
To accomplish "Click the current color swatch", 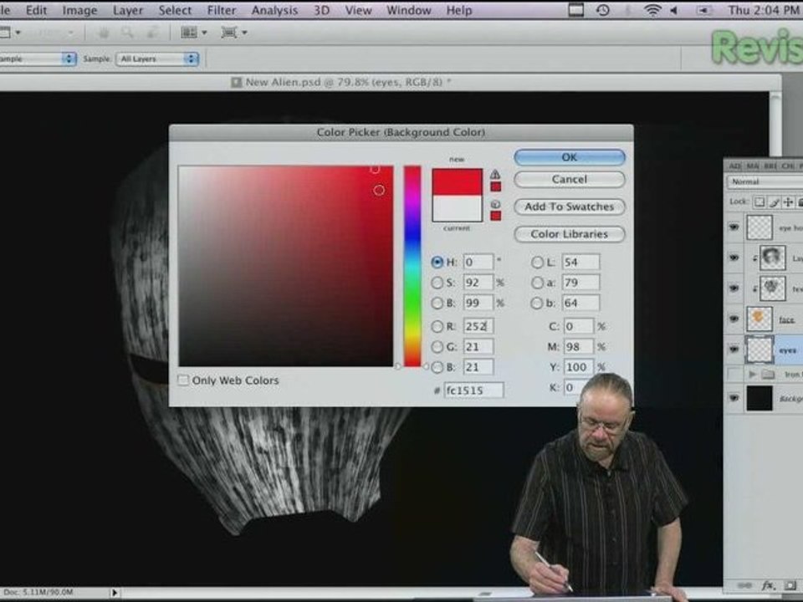I will (x=457, y=208).
